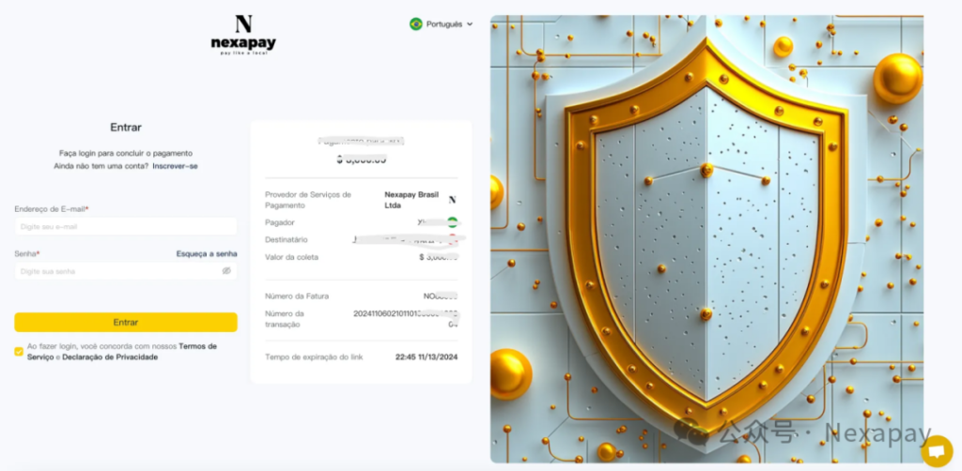
Task: Open Termos de Serviço link
Action: point(121,352)
